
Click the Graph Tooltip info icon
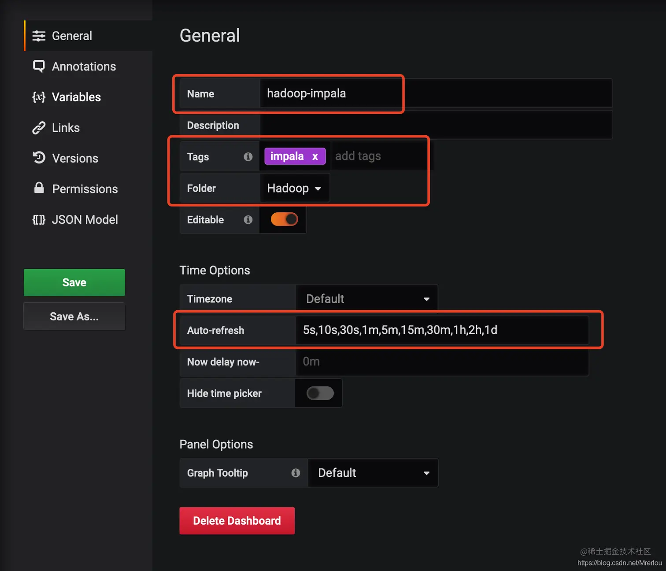point(296,473)
